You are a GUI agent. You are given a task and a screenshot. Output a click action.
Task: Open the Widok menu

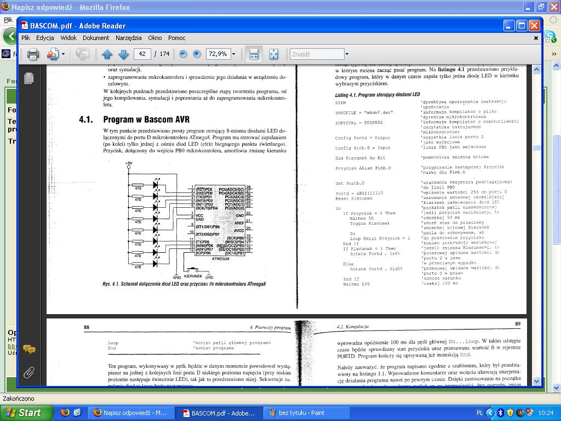click(68, 38)
